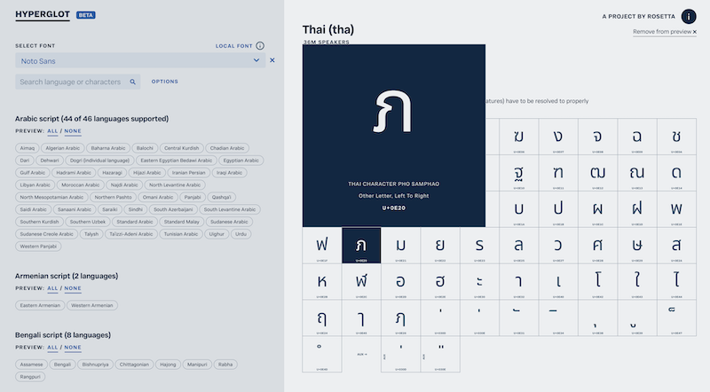710x392 pixels.
Task: Click the enlarged Pho Samphao preview card
Action: point(394,136)
